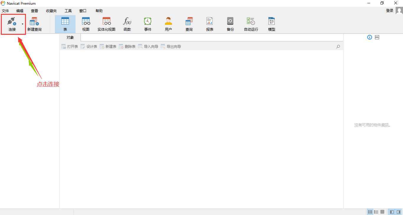
Task: Click the 删除表 delete table button
Action: click(127, 46)
